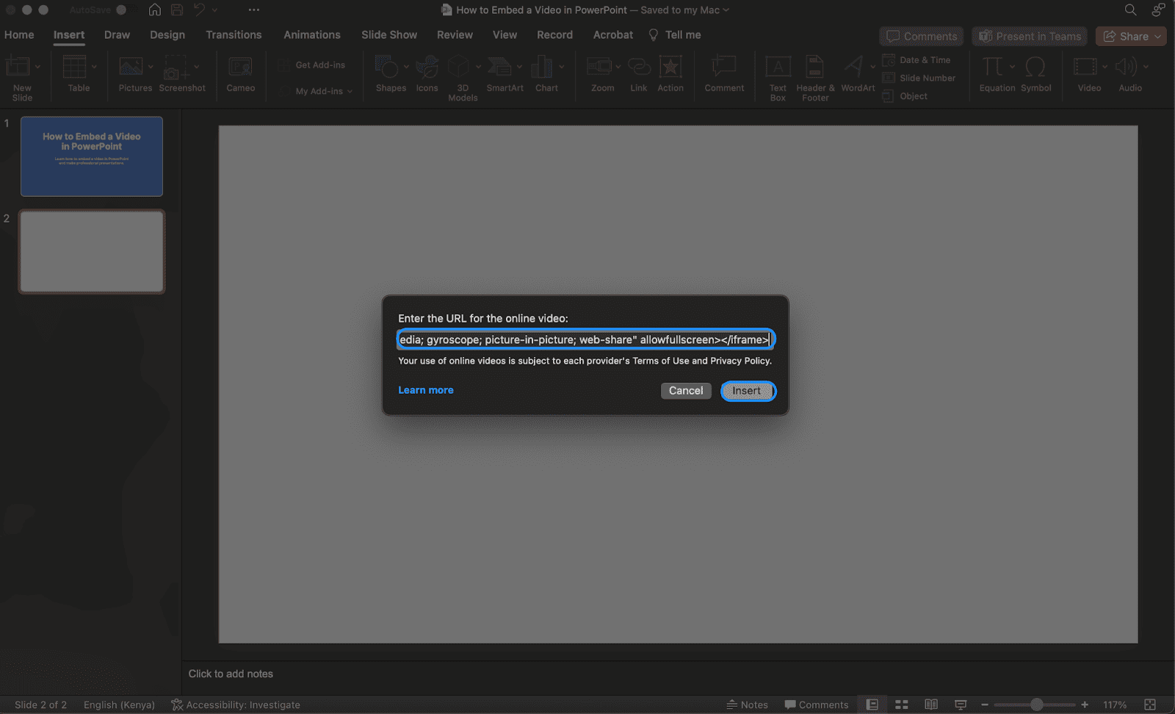The width and height of the screenshot is (1175, 714).
Task: Click to add notes area
Action: (x=231, y=674)
